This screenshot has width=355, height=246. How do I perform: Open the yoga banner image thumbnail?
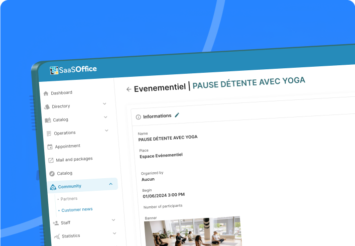coord(193,231)
